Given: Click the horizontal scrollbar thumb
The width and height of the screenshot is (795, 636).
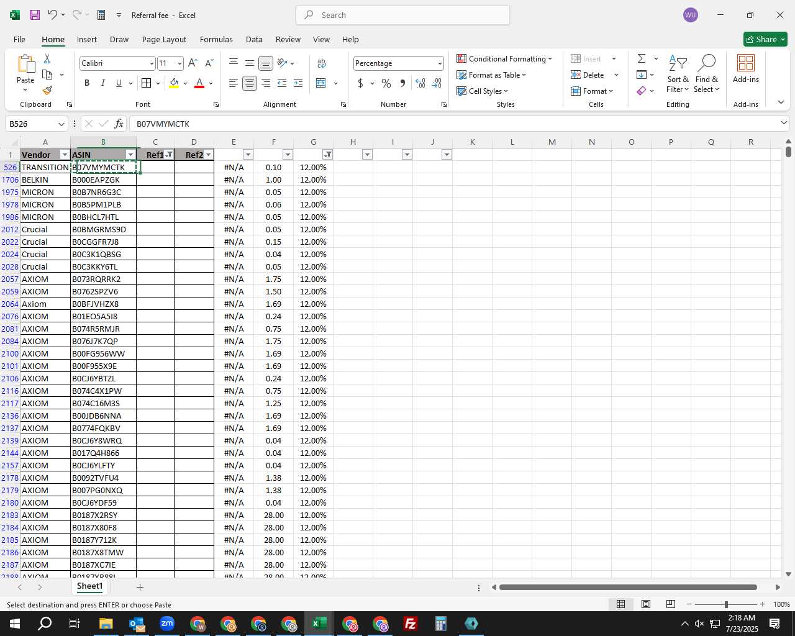Looking at the screenshot, I should (628, 587).
